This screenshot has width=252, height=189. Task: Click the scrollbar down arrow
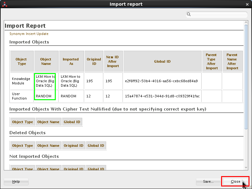(x=246, y=168)
